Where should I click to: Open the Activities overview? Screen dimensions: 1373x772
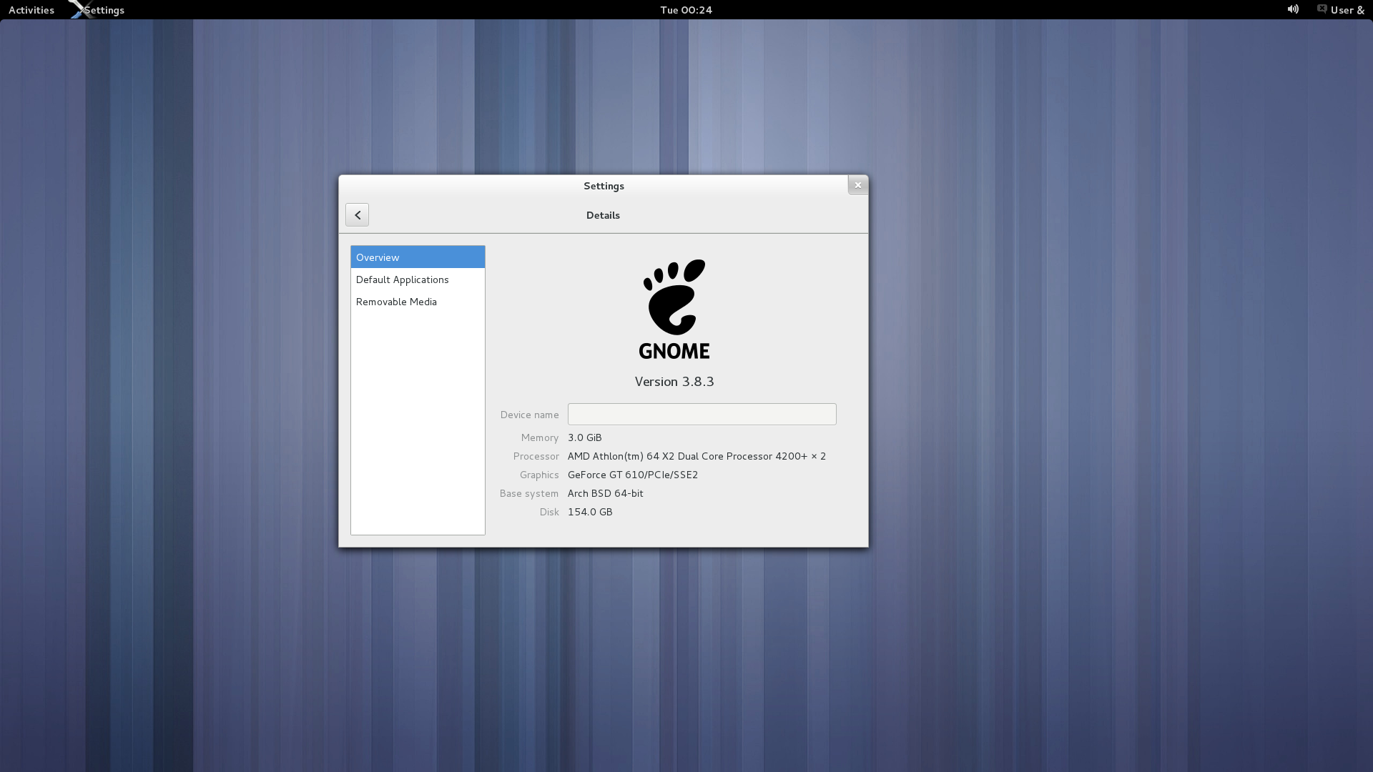(x=31, y=10)
